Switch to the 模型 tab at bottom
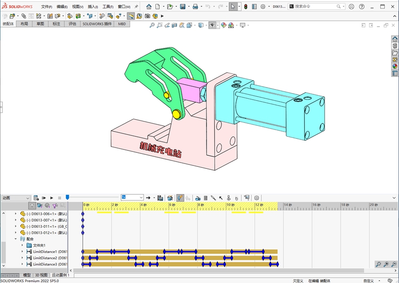Screen dimensions: 399x283 tap(27, 275)
